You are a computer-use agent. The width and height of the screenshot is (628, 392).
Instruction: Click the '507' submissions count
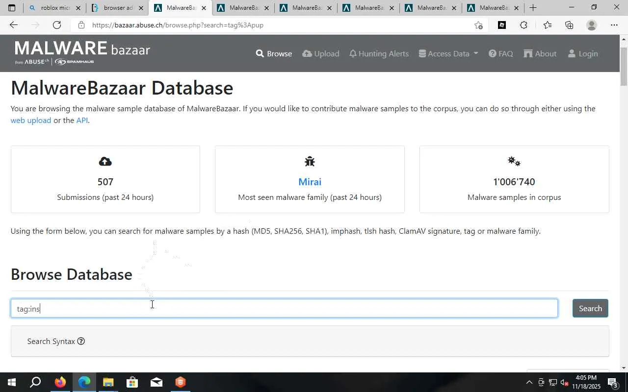[105, 182]
